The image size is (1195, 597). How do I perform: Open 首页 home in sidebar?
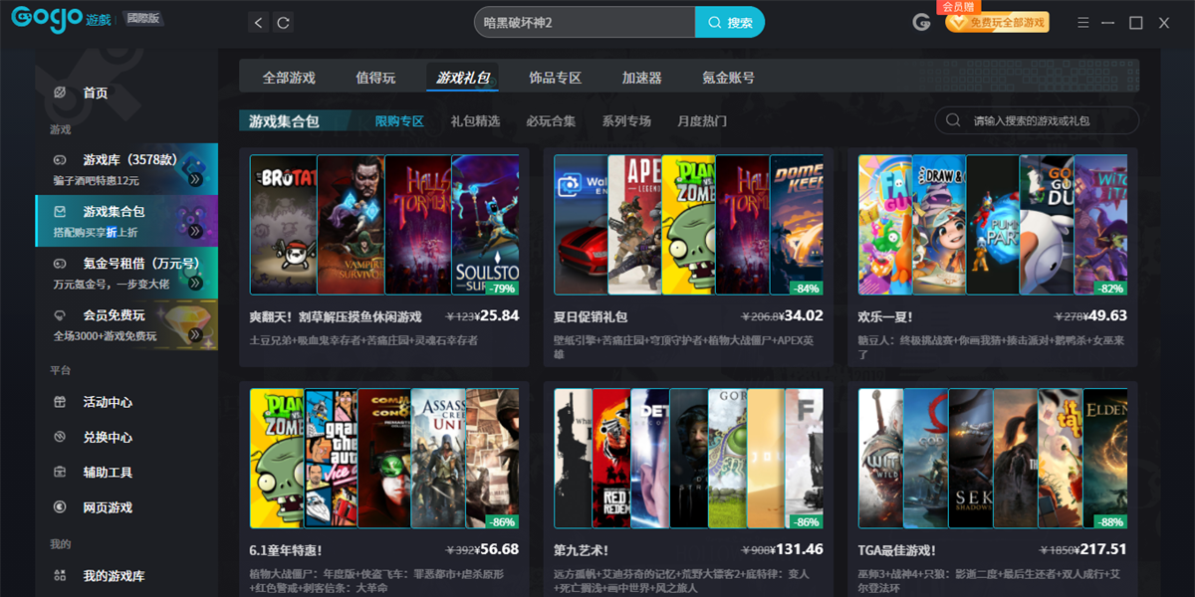(x=95, y=93)
